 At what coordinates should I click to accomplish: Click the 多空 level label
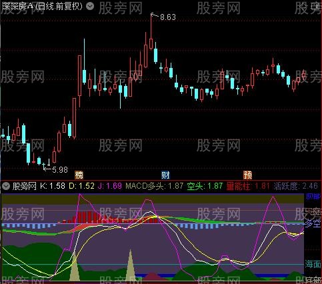pyautogui.click(x=313, y=224)
